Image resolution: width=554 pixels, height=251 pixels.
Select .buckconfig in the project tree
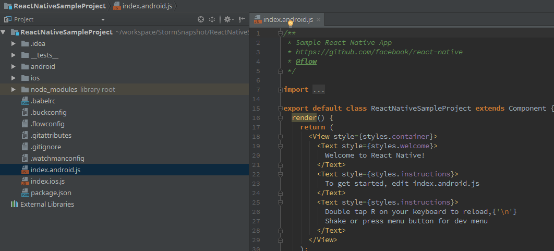coord(49,113)
